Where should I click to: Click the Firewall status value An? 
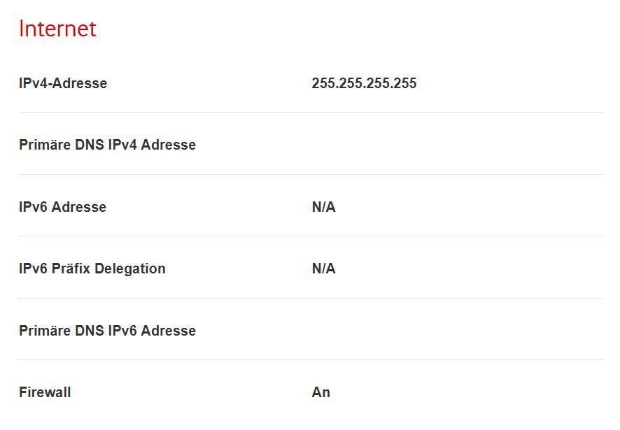click(320, 392)
